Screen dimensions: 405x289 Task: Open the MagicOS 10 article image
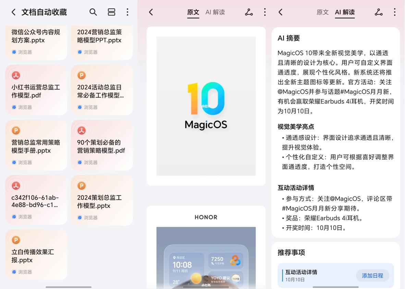(x=206, y=106)
